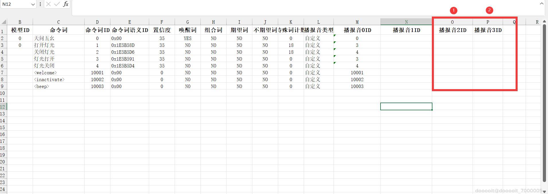Select header cell 播报音2ID
Image resolution: width=548 pixels, height=194 pixels.
(x=453, y=30)
